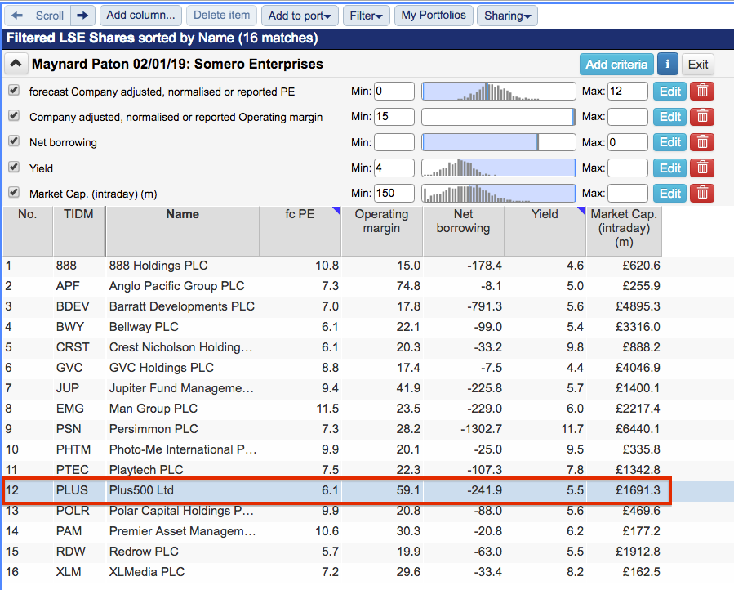Click the Scroll label button
Screen dimensions: 734x590
50,16
